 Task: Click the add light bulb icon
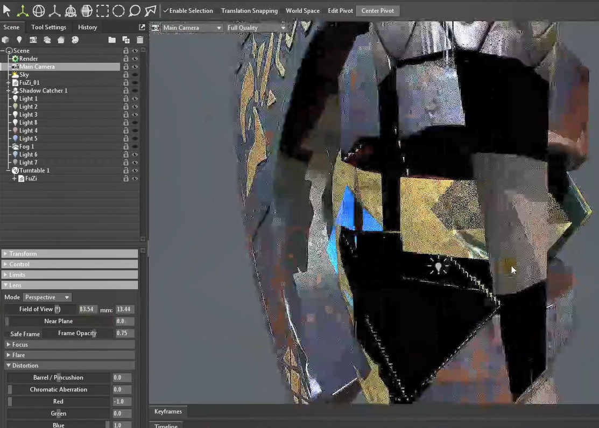19,40
